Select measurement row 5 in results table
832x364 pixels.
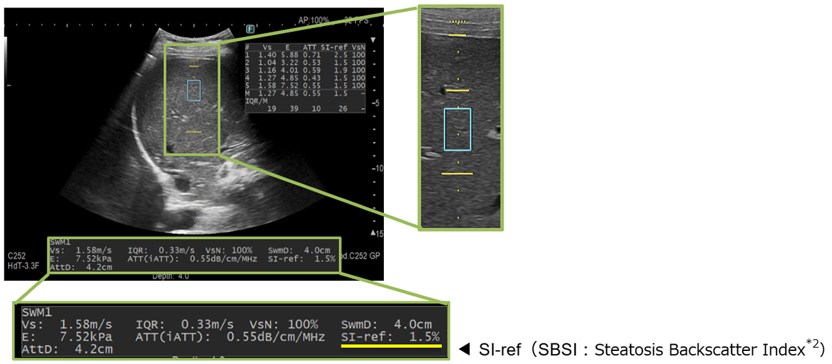(305, 85)
